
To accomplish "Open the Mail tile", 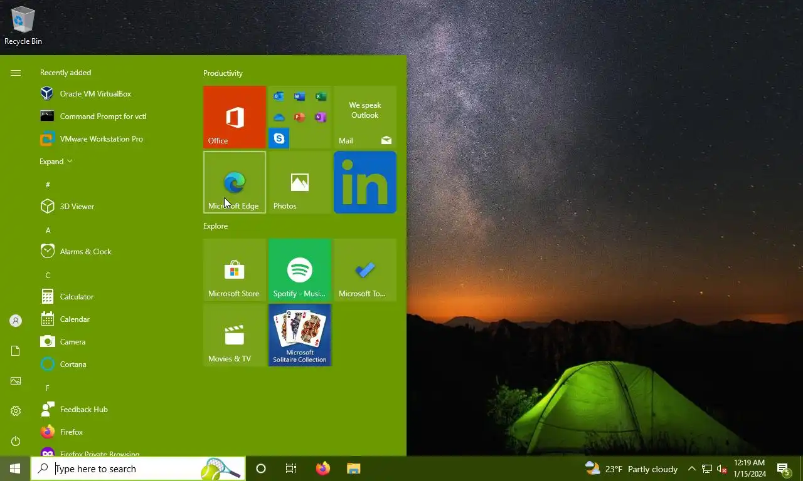I will click(365, 117).
